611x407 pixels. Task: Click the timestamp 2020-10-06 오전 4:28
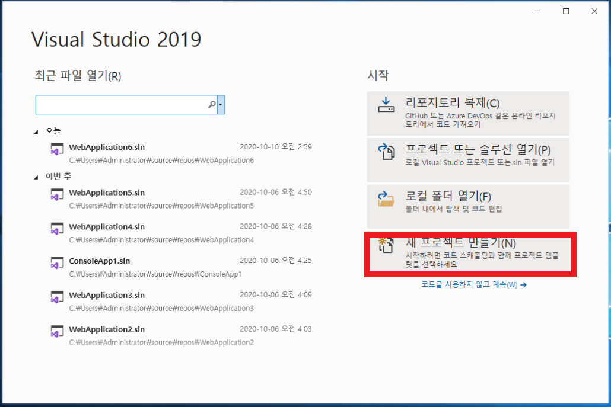[x=275, y=226]
